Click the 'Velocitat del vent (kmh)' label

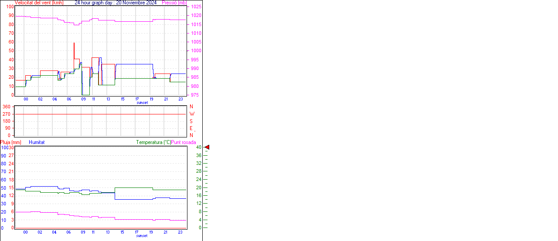[x=39, y=3]
